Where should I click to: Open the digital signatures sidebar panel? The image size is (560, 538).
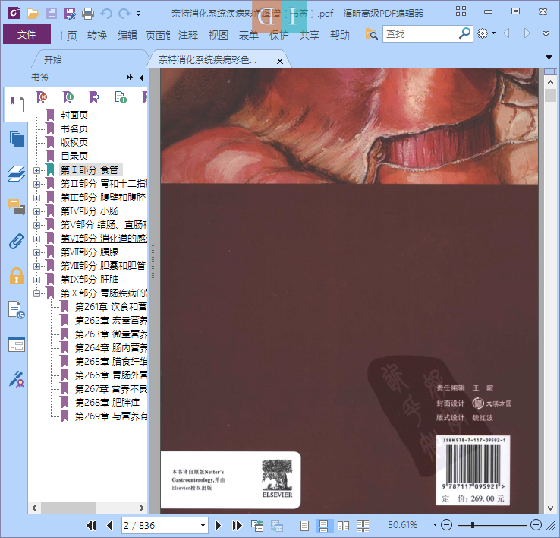17,379
